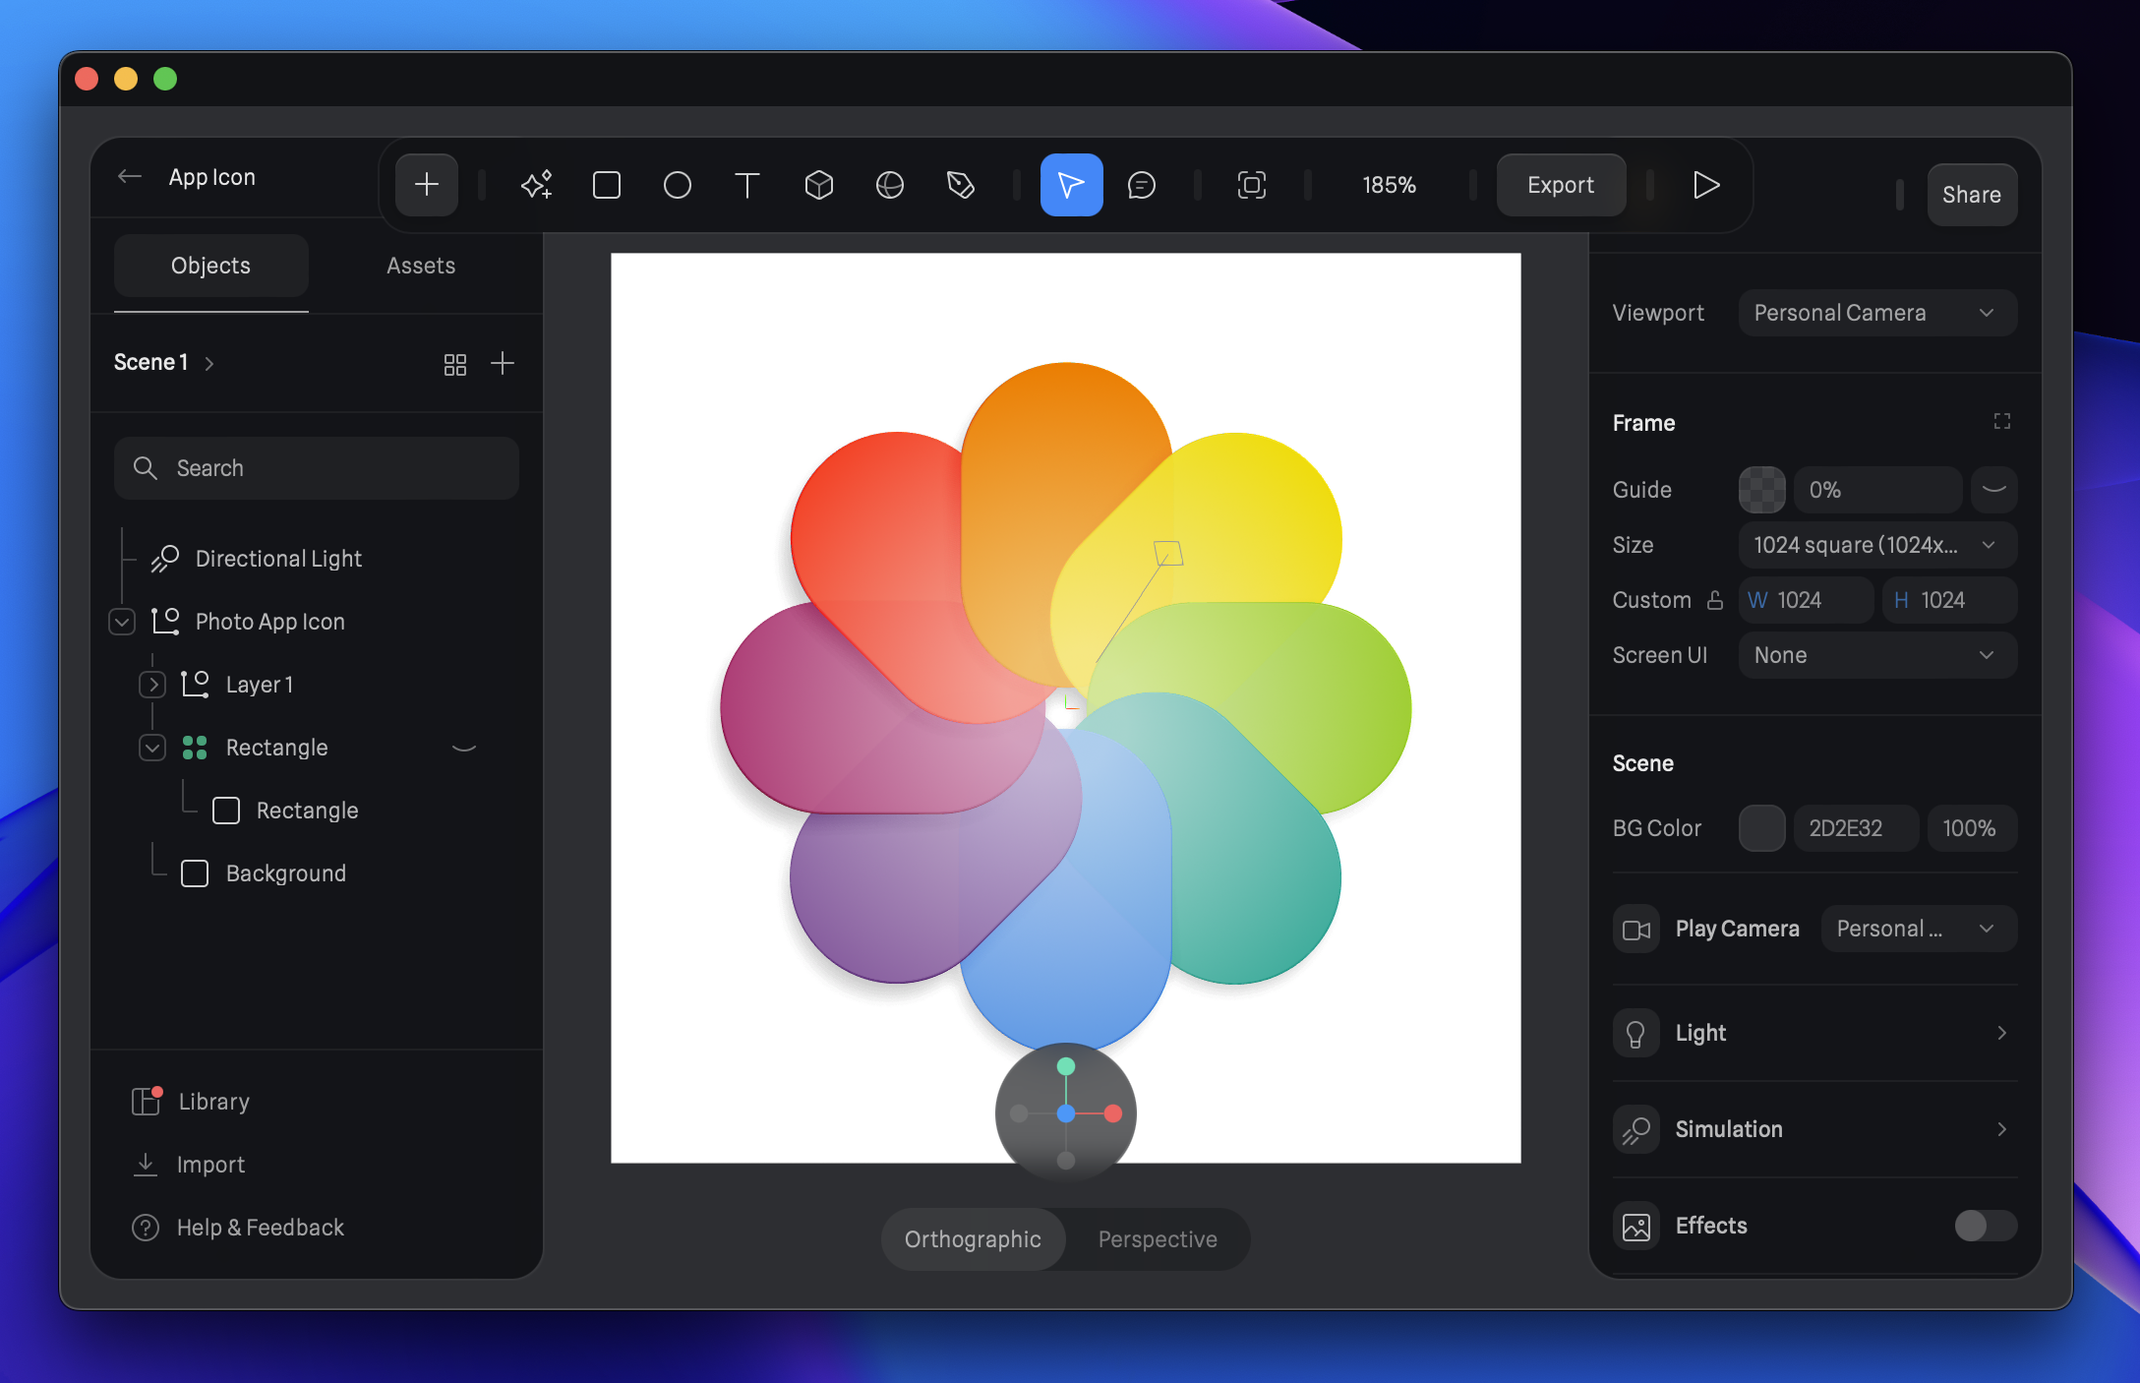Screen dimensions: 2140x1383
Task: Switch viewport to Perspective mode
Action: pyautogui.click(x=1158, y=1238)
